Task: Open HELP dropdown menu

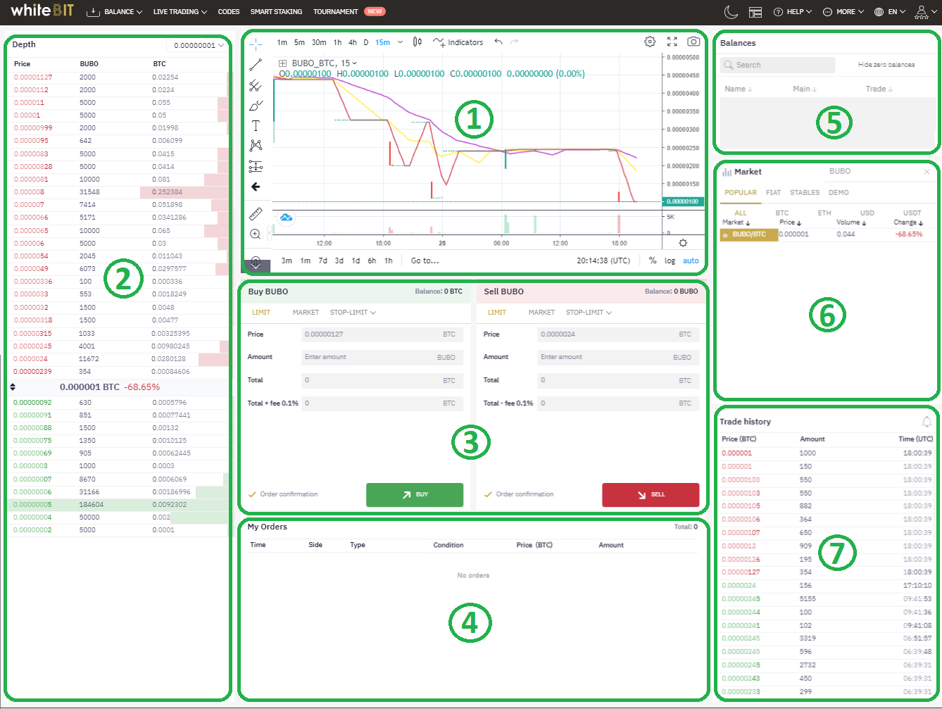Action: point(792,12)
